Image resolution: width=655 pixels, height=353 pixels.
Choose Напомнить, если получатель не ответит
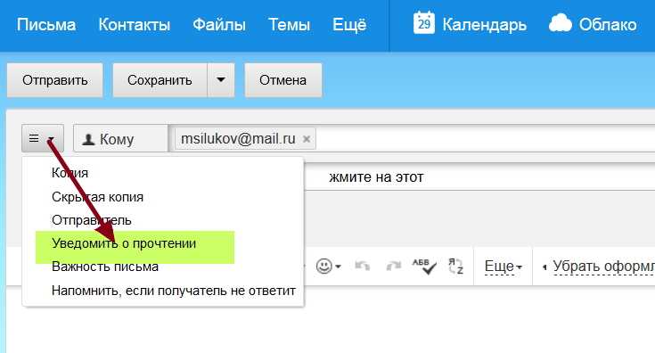(174, 291)
